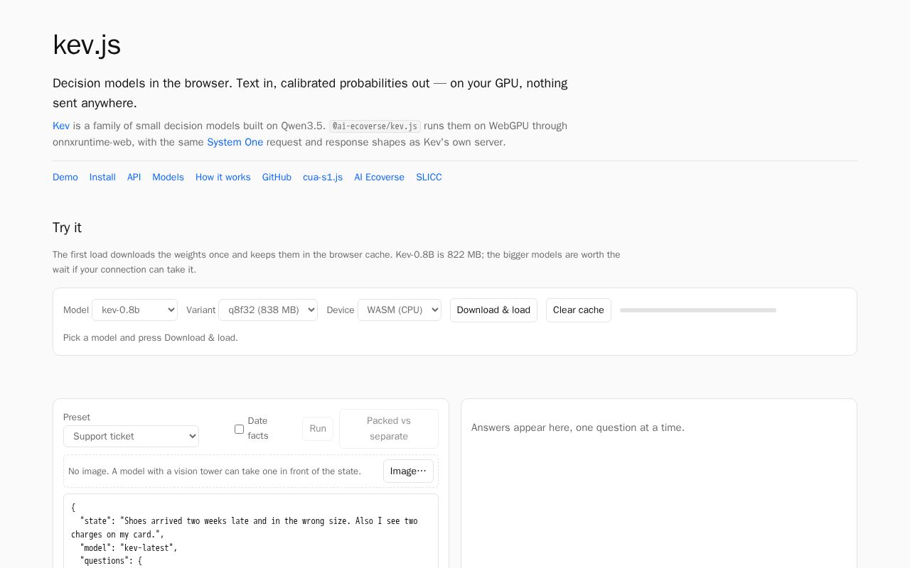The width and height of the screenshot is (910, 568).
Task: Open the How it works link
Action: 223,177
